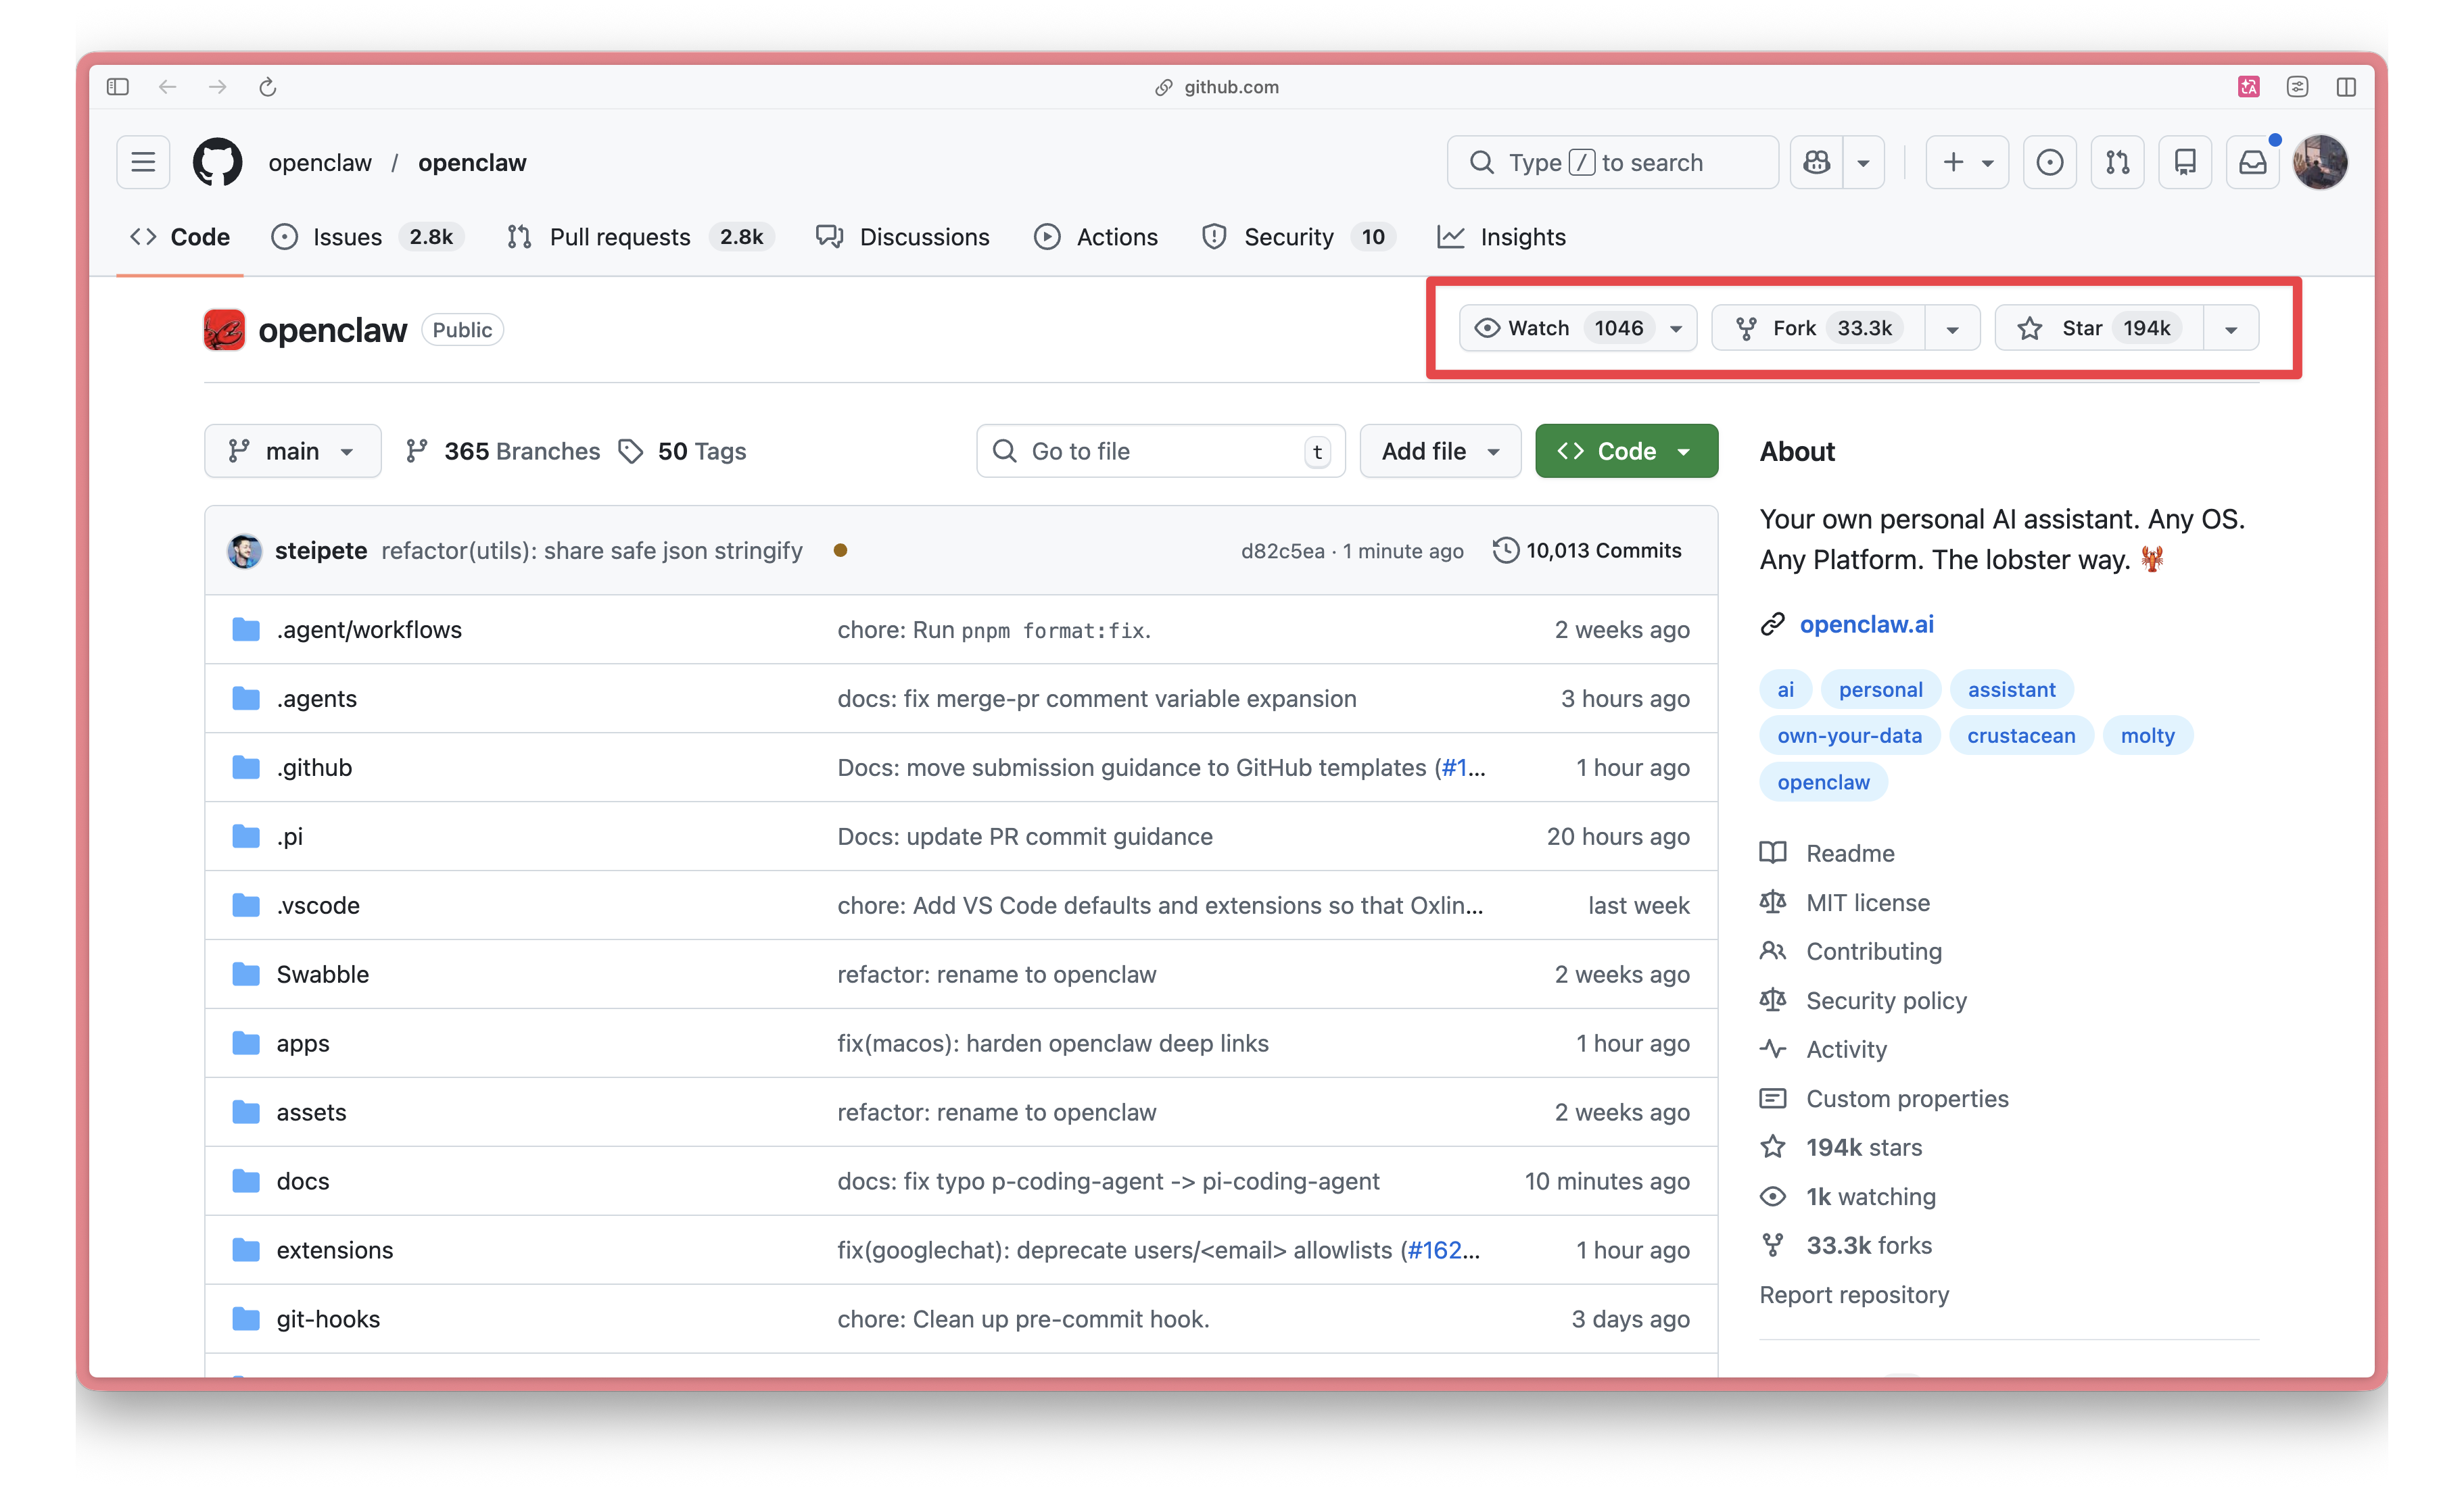Click the openclaw lobster repository logo
2464x1491 pixels.
(x=224, y=330)
